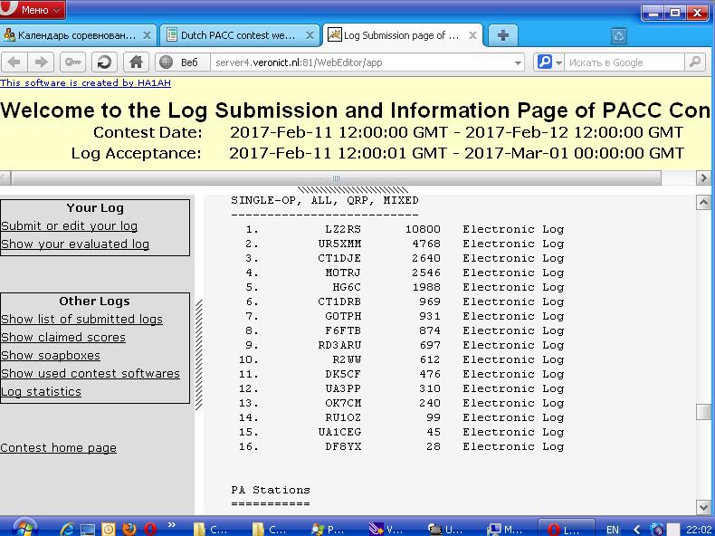Image resolution: width=715 pixels, height=536 pixels.
Task: Click in the Google search input field
Action: (x=624, y=62)
